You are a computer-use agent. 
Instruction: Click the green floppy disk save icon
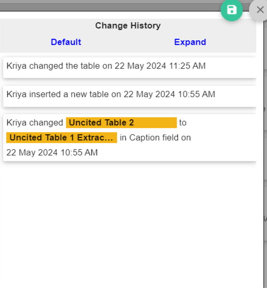(231, 10)
